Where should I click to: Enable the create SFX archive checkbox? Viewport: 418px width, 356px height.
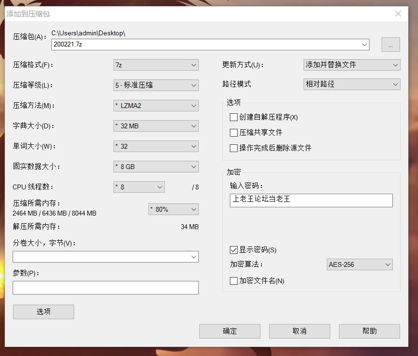(x=234, y=117)
